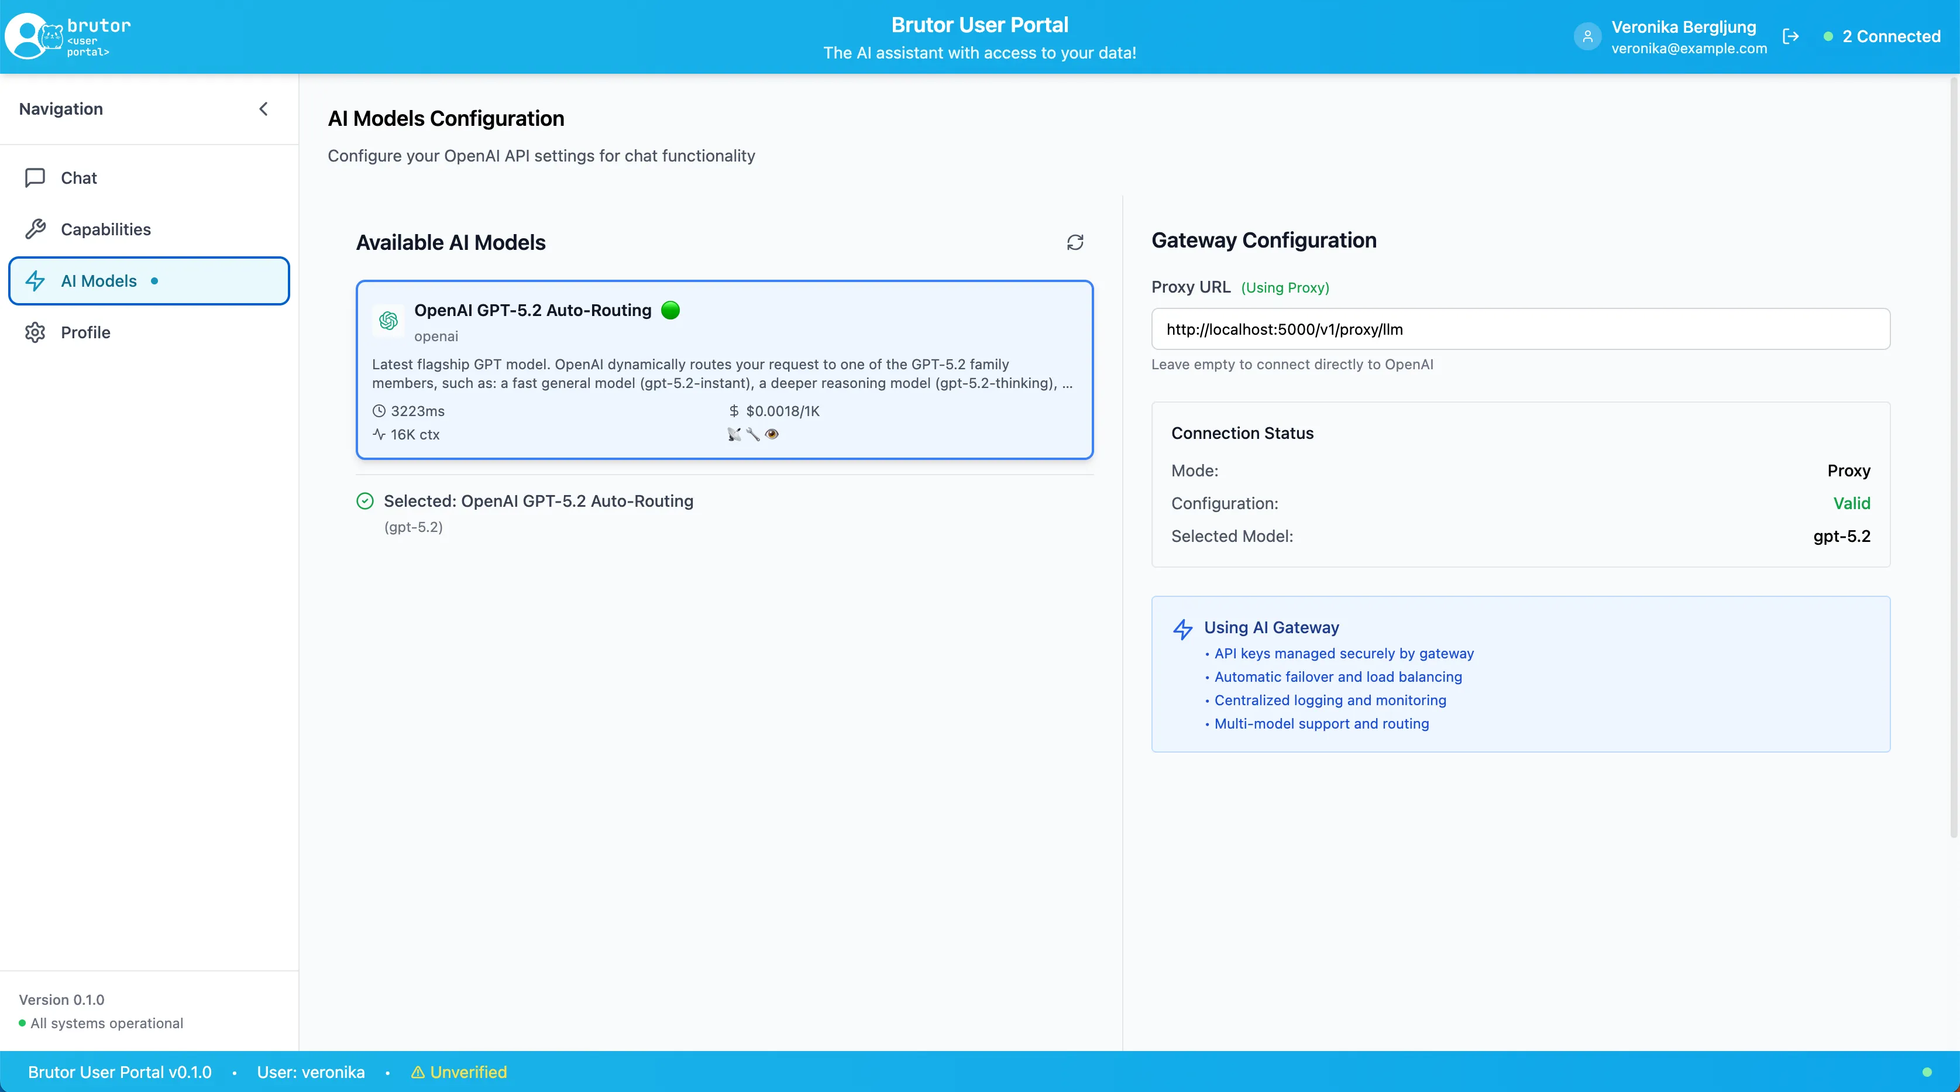Click the AI Models lightning bolt icon
Image resolution: width=1960 pixels, height=1092 pixels.
(35, 281)
